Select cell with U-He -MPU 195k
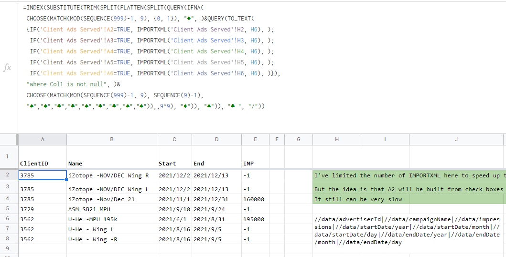Viewport: 506px width, 257px height. (x=112, y=219)
